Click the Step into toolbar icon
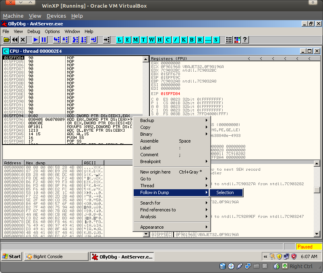Image resolution: width=323 pixels, height=273 pixels. pyautogui.click(x=56, y=39)
